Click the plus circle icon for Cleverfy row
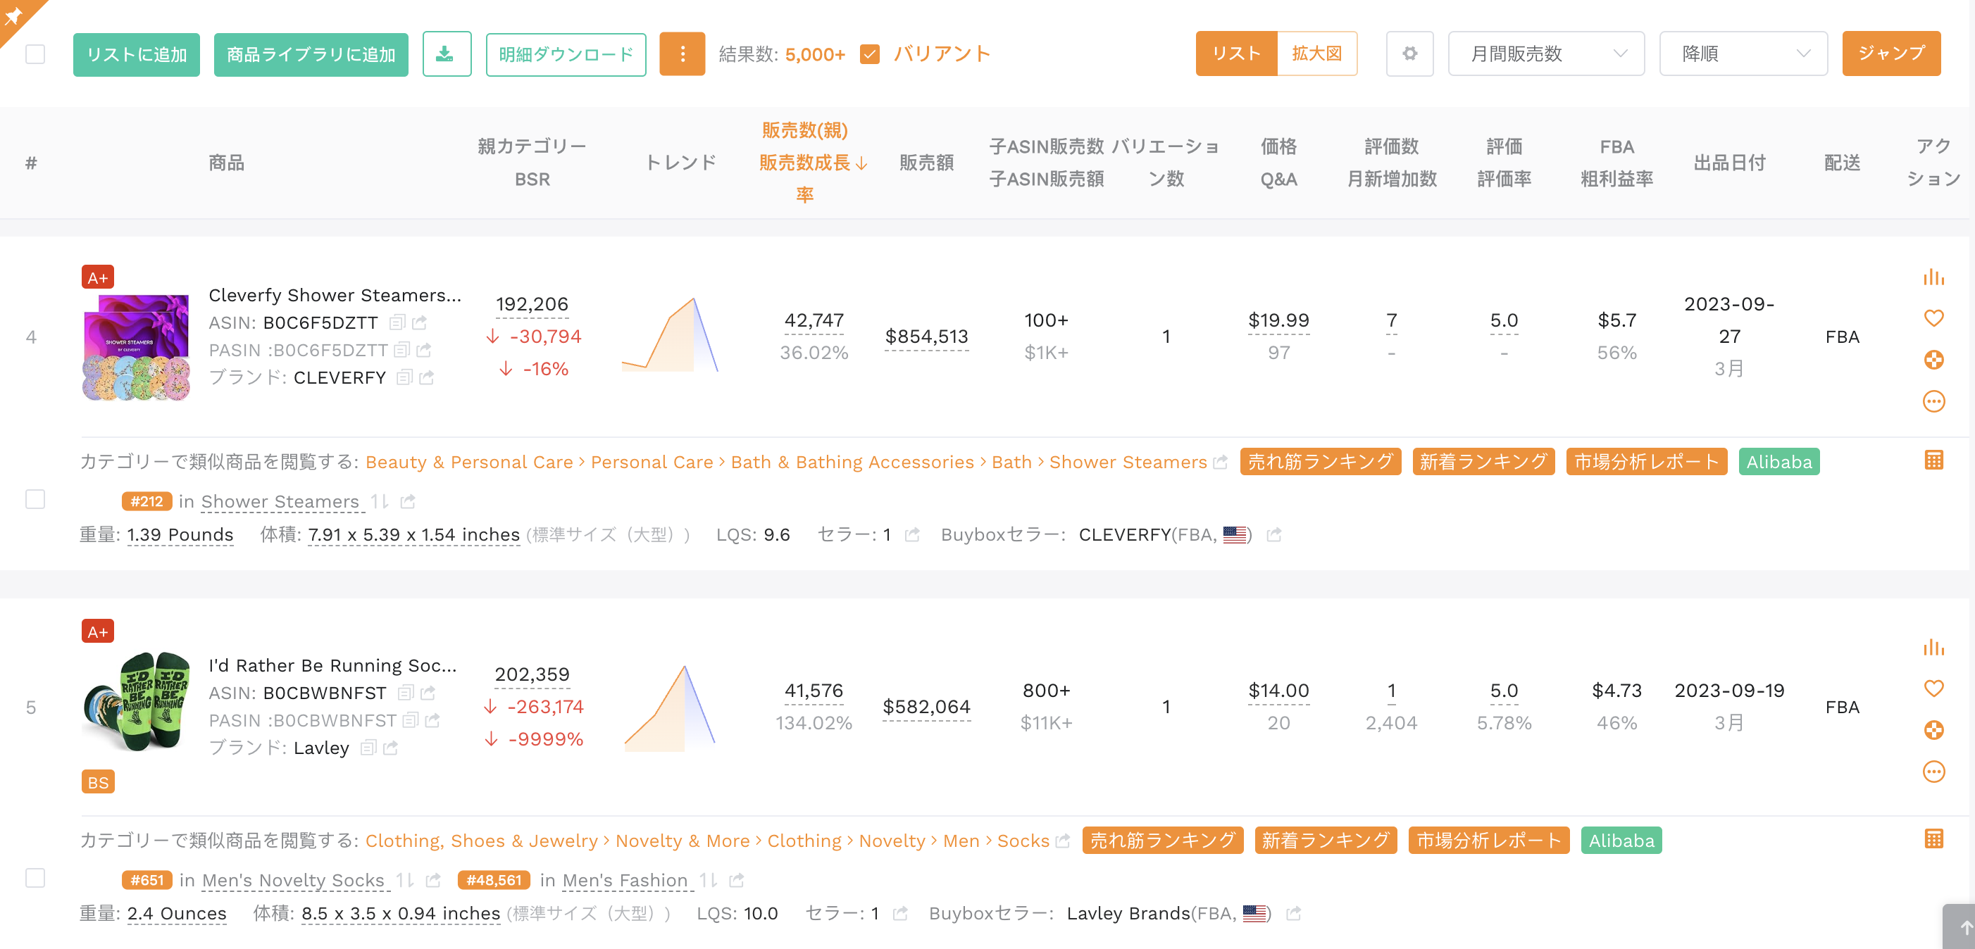This screenshot has width=1975, height=949. [1933, 360]
